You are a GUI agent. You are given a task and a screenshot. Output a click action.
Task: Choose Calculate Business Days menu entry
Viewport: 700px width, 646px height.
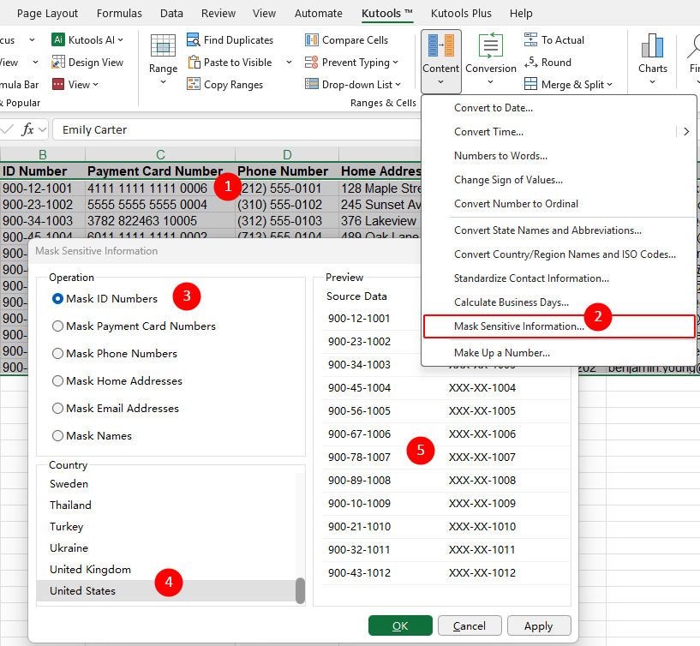tap(559, 302)
